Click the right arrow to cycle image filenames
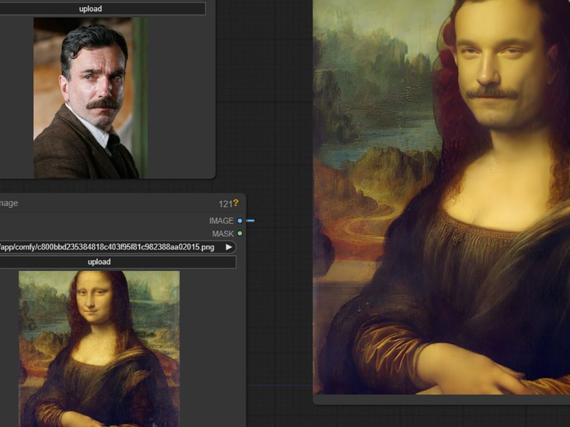The height and width of the screenshot is (427, 570). 230,247
